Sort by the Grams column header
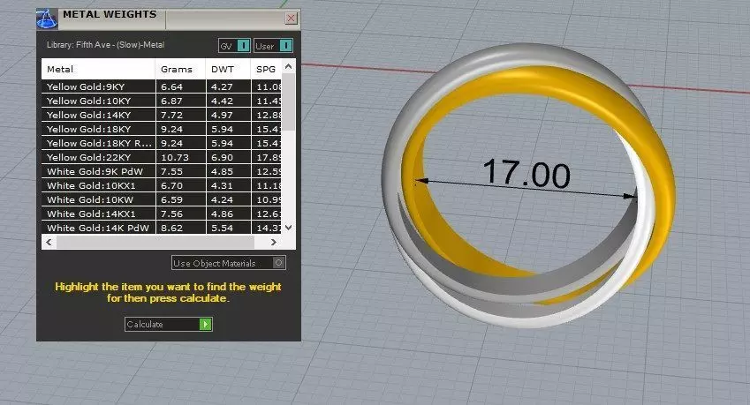Viewport: 750px width, 405px height. [180, 69]
